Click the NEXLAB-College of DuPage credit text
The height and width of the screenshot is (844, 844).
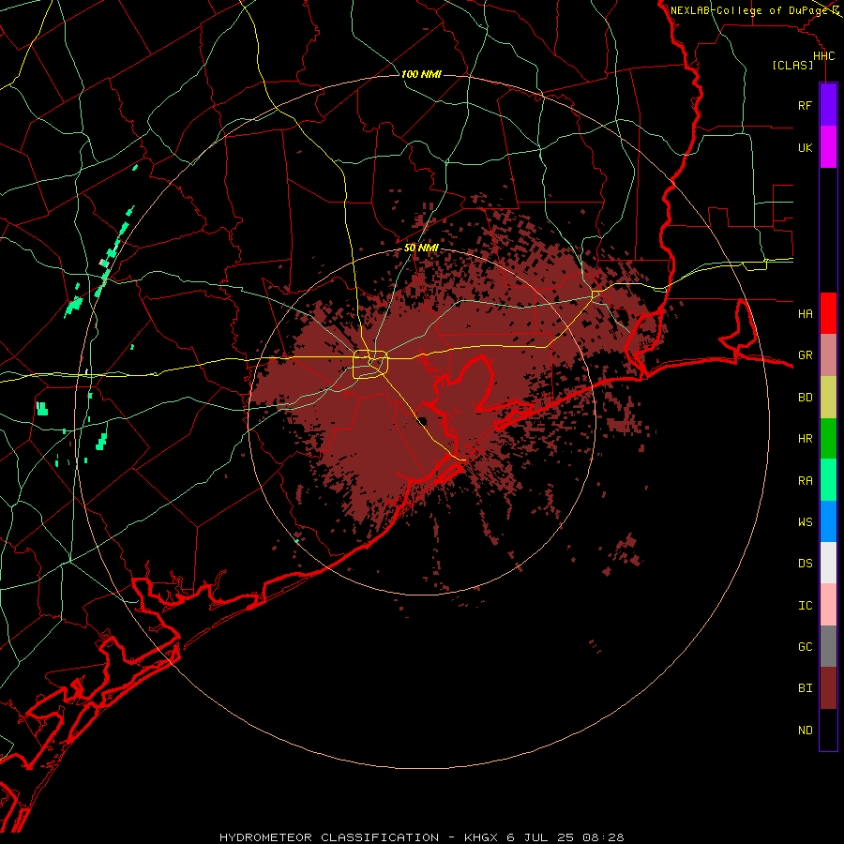click(x=749, y=10)
